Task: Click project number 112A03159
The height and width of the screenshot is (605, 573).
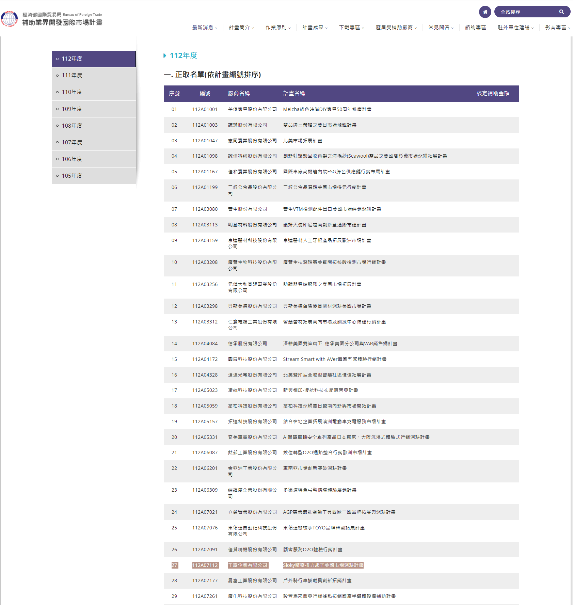Action: [x=205, y=240]
